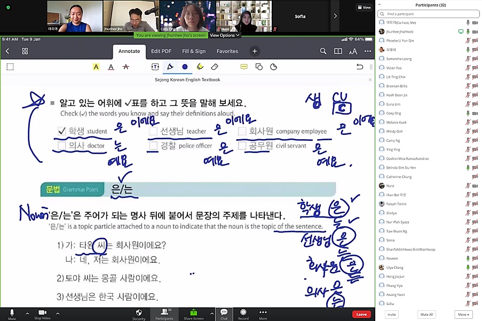This screenshot has height=321, width=482.
Task: Add new tab with plus button
Action: point(255,51)
